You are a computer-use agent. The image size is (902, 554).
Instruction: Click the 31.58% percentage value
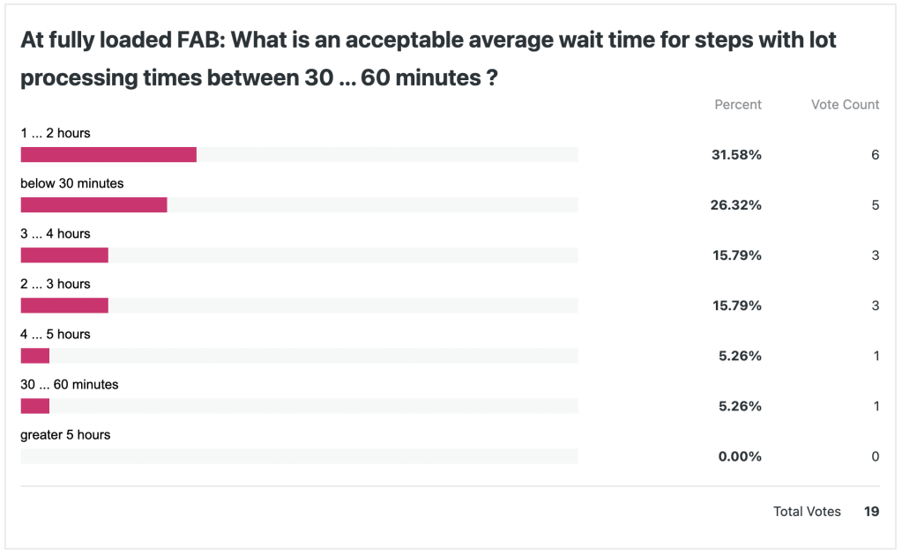click(x=736, y=155)
